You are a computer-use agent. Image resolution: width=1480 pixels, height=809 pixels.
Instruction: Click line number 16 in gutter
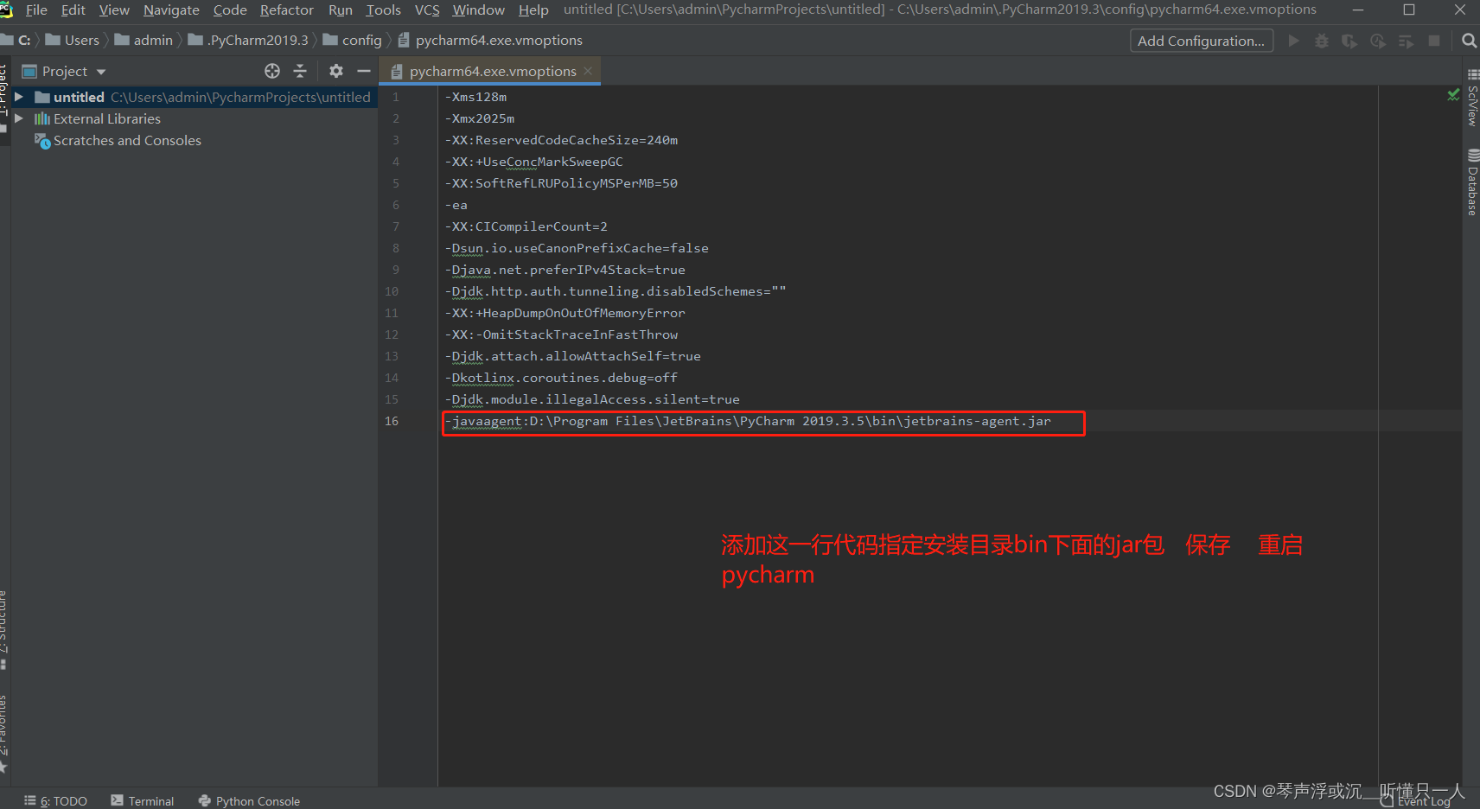392,421
